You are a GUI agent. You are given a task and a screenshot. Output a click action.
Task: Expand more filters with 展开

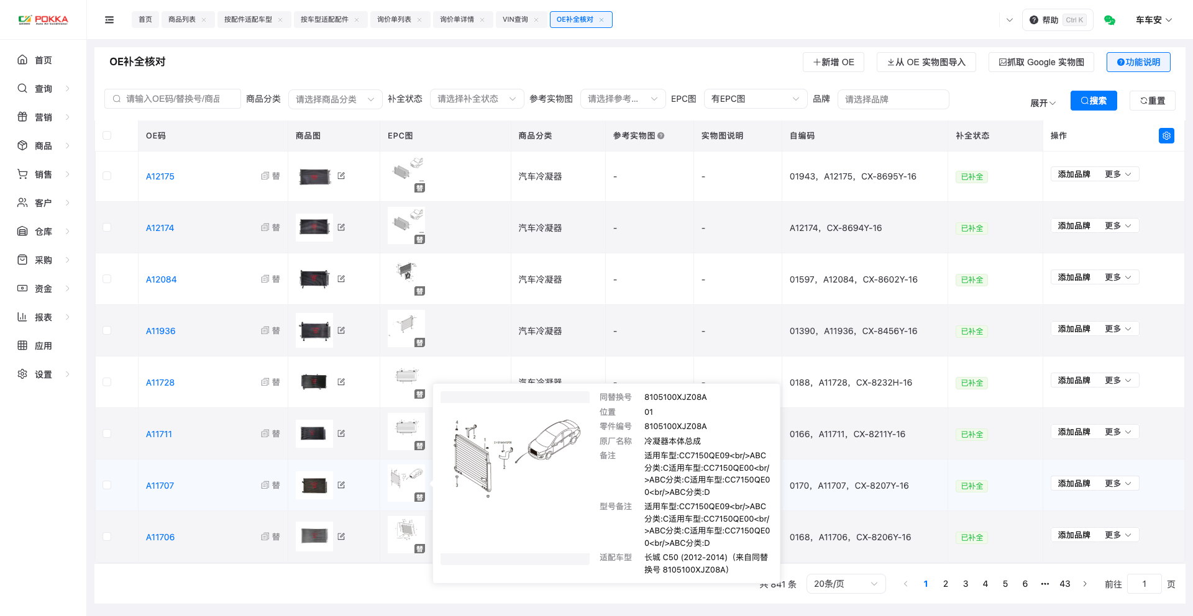1043,103
